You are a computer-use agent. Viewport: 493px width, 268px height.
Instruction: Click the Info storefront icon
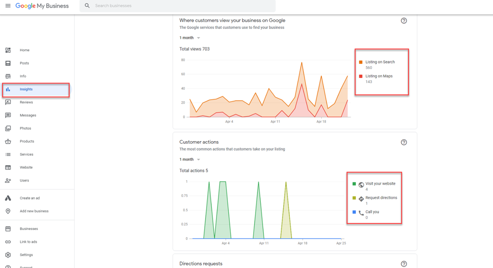(8, 76)
